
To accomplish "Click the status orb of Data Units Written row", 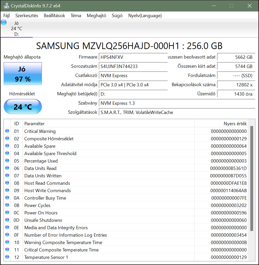I will tap(7, 175).
